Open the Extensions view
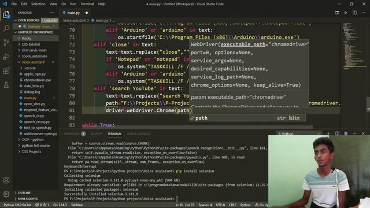370x208 pixels. click(6, 70)
